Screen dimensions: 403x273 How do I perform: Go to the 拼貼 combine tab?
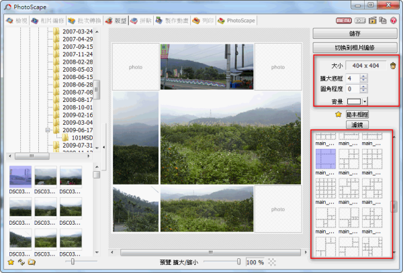click(x=141, y=21)
